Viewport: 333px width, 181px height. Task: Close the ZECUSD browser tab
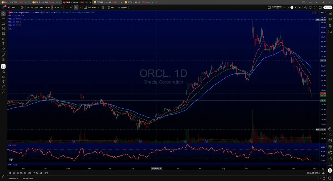(122, 2)
